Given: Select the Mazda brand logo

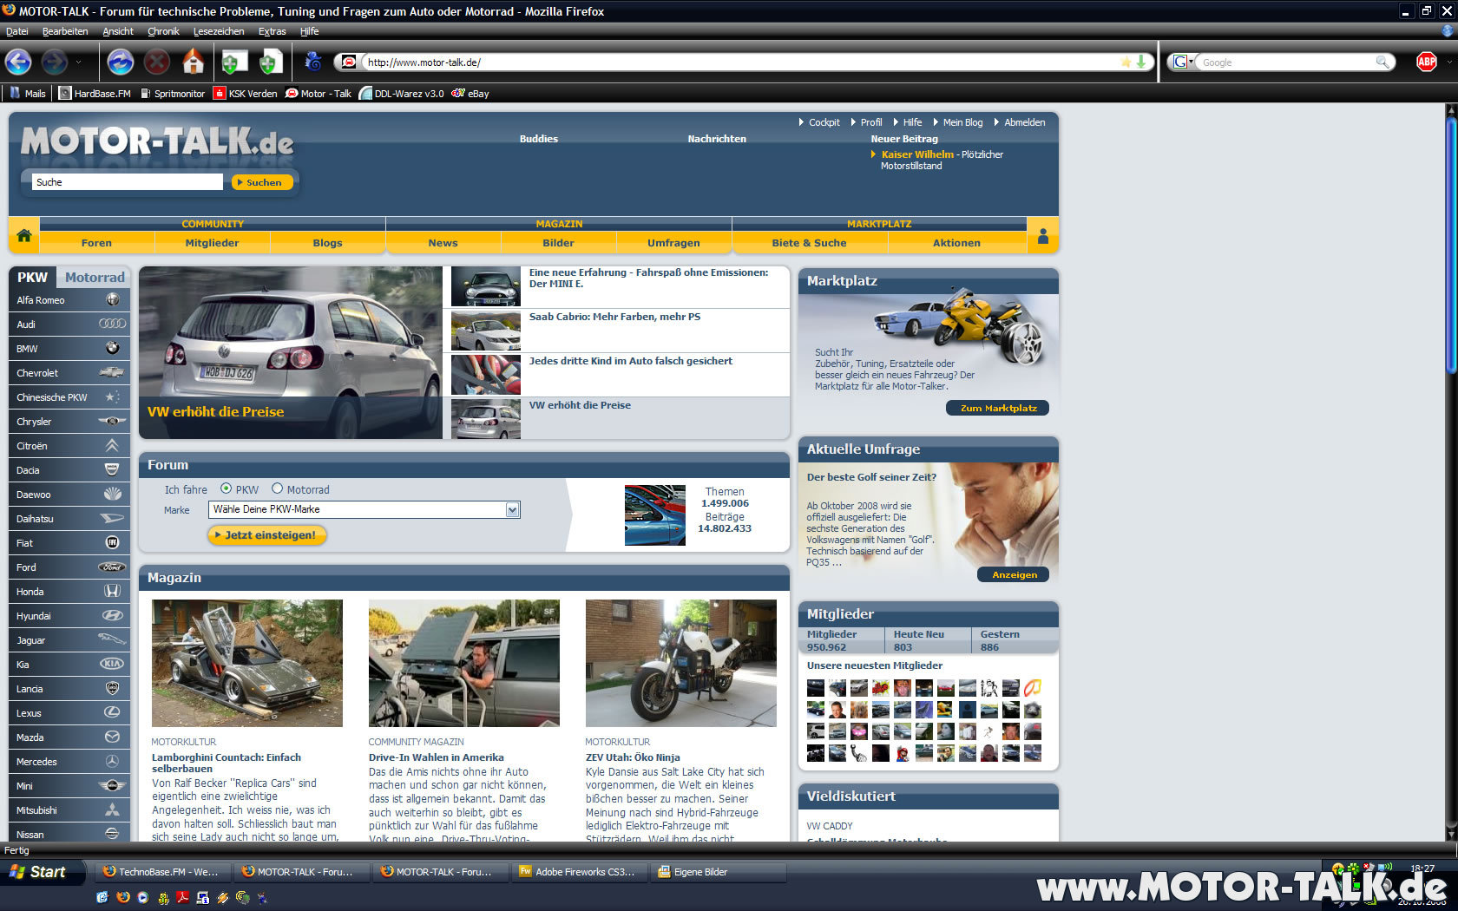Looking at the screenshot, I should 112,737.
